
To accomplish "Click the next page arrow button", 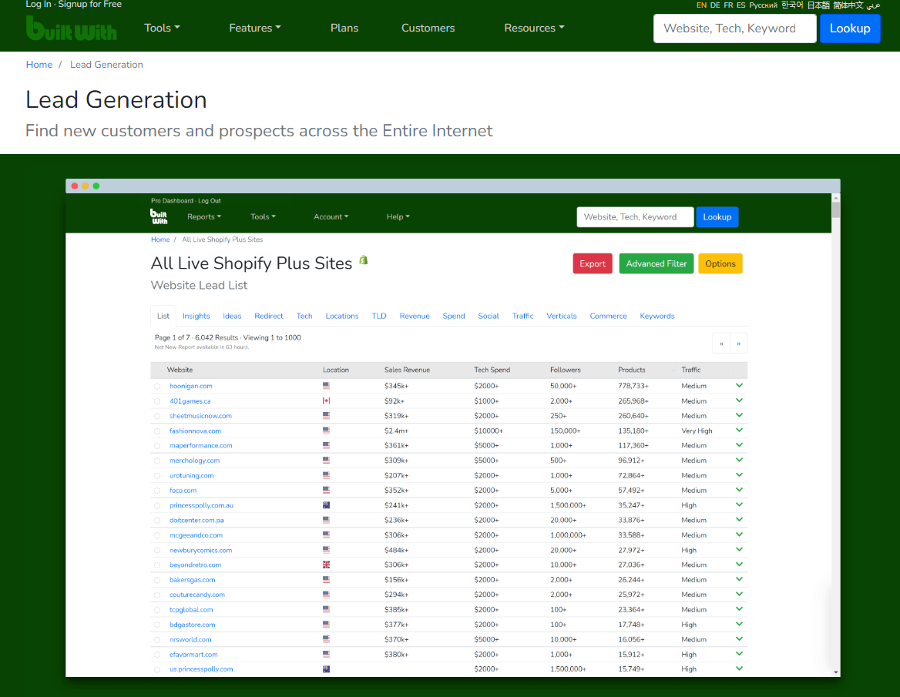I will (x=739, y=343).
